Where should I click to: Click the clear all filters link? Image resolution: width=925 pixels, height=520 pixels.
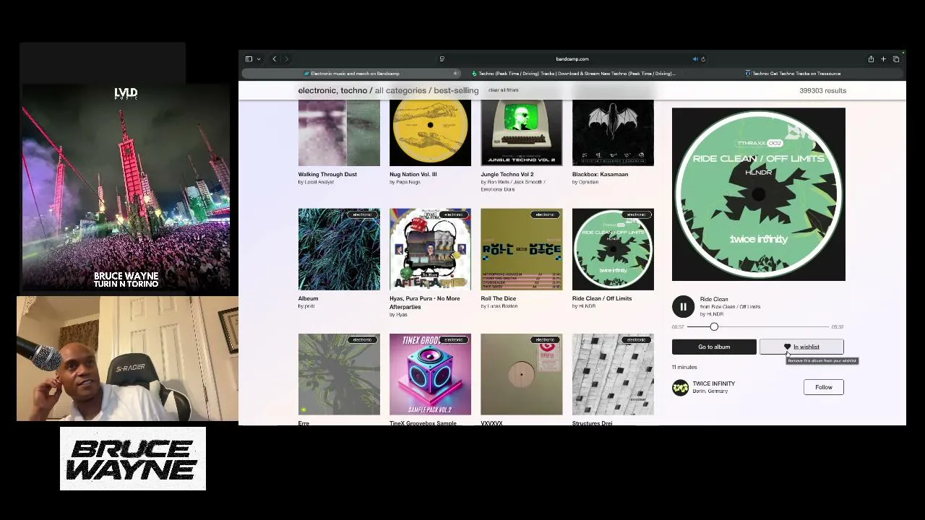tap(503, 90)
